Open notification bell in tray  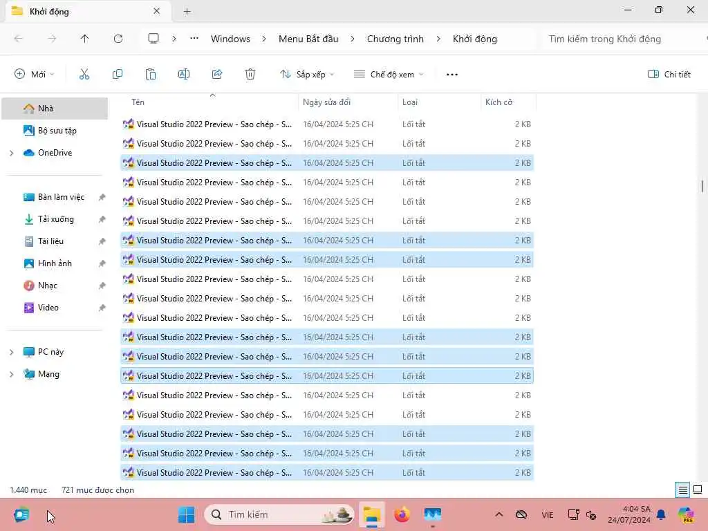661,514
